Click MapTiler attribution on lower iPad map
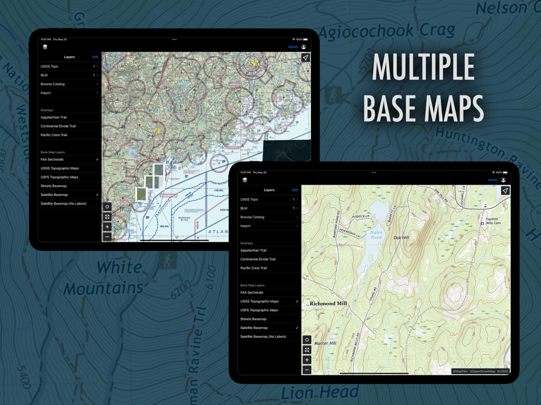This screenshot has width=541, height=405. point(460,372)
